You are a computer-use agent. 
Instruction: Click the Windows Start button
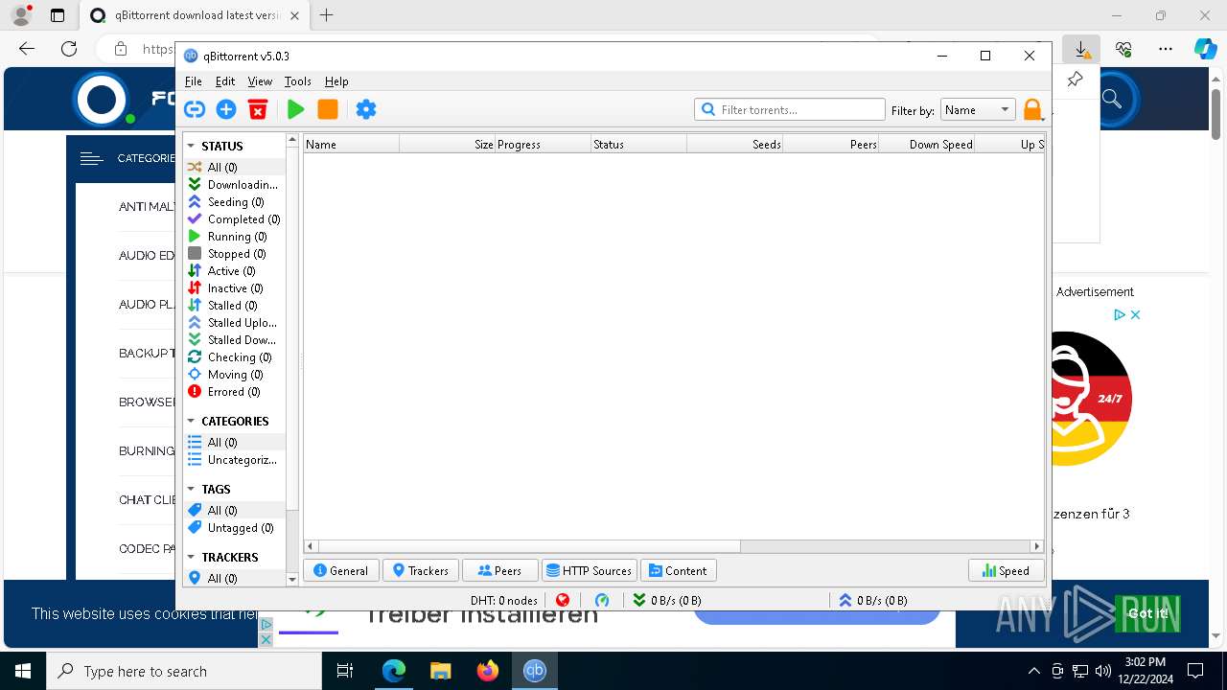click(22, 671)
